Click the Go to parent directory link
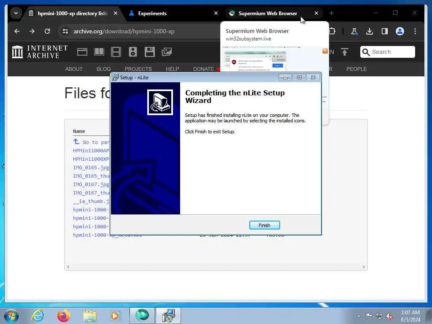This screenshot has width=432, height=324. click(x=92, y=142)
